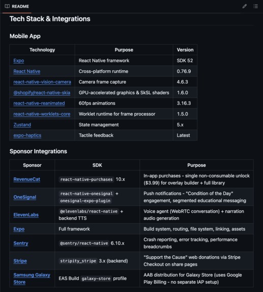Open the expo-haptics link
Viewport: 263px width, 292px height.
tap(27, 136)
